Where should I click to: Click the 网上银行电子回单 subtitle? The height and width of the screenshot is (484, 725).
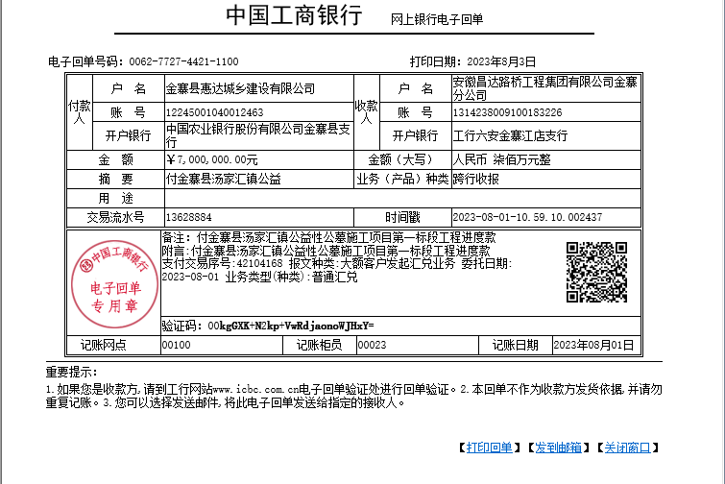[437, 19]
